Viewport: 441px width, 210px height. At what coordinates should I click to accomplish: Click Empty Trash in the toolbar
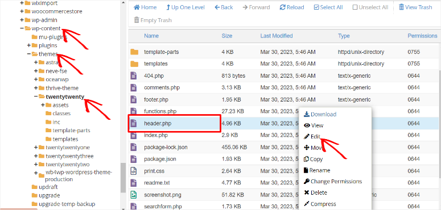[x=153, y=20]
